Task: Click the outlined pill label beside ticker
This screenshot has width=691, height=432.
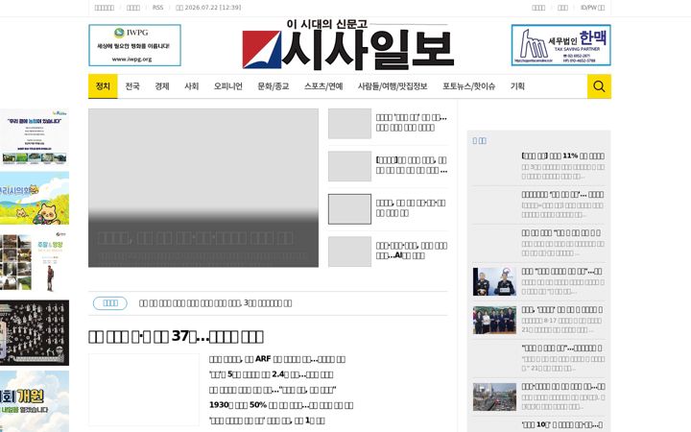Action: coord(110,303)
